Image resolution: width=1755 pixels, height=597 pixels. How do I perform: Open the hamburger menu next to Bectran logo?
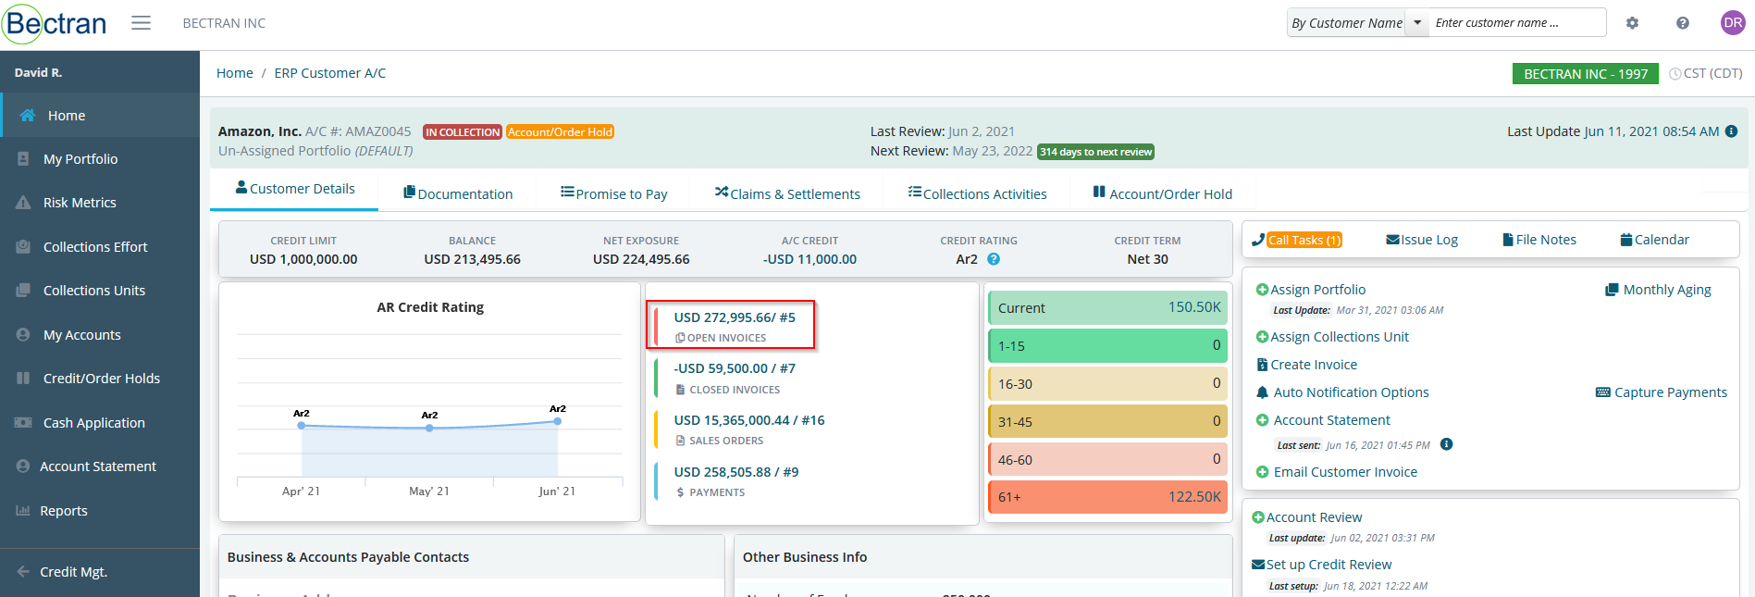coord(141,22)
